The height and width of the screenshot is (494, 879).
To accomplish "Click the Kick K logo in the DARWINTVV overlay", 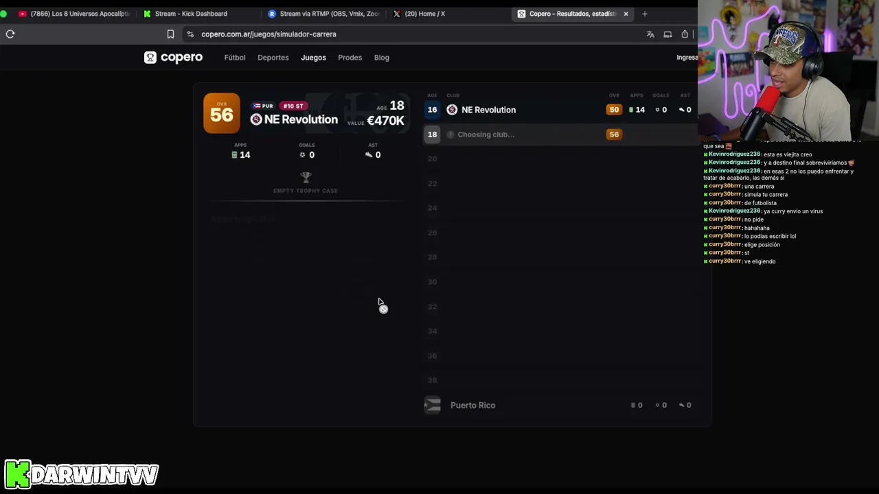I will (x=17, y=474).
